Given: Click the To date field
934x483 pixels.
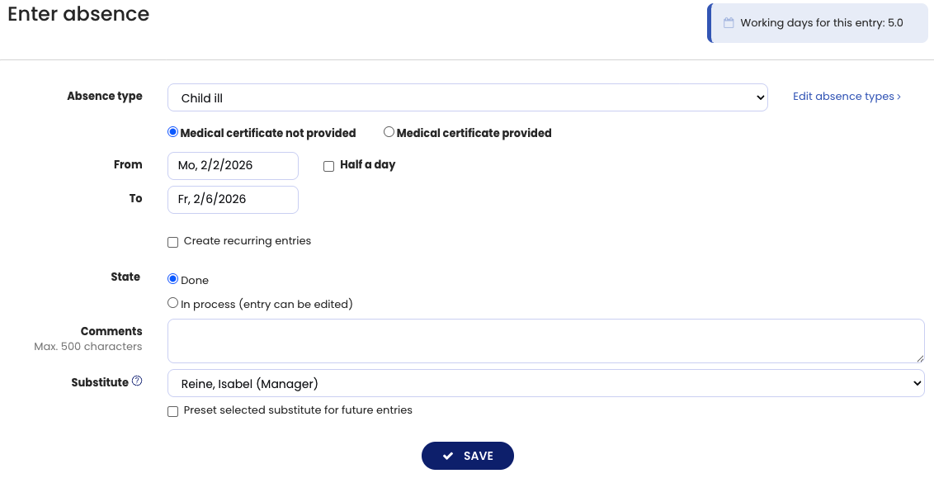Looking at the screenshot, I should pos(233,199).
